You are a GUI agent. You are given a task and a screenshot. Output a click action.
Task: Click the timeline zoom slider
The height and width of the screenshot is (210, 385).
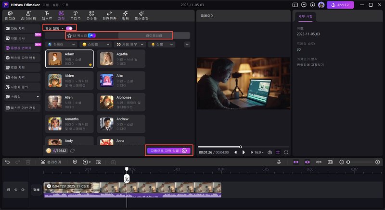(348, 162)
